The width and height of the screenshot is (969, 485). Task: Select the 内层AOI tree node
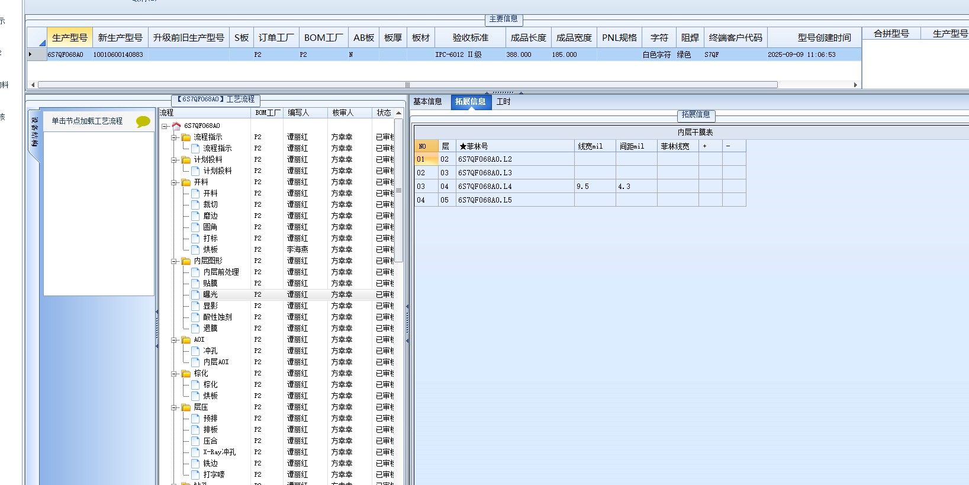pos(215,362)
